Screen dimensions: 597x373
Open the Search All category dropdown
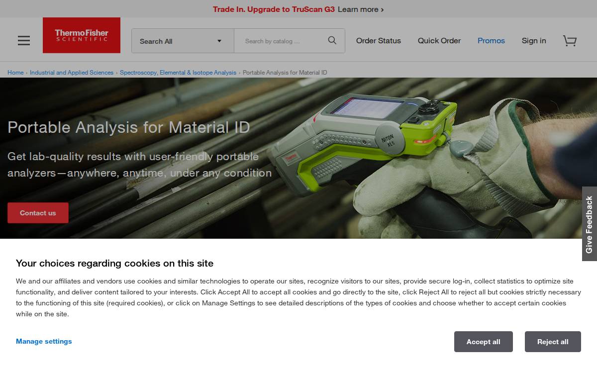(183, 41)
